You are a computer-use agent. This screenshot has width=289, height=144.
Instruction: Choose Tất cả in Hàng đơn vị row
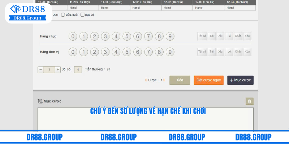click(202, 52)
